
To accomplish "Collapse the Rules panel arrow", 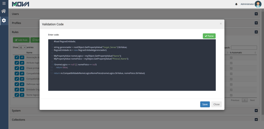I will [x=256, y=32].
